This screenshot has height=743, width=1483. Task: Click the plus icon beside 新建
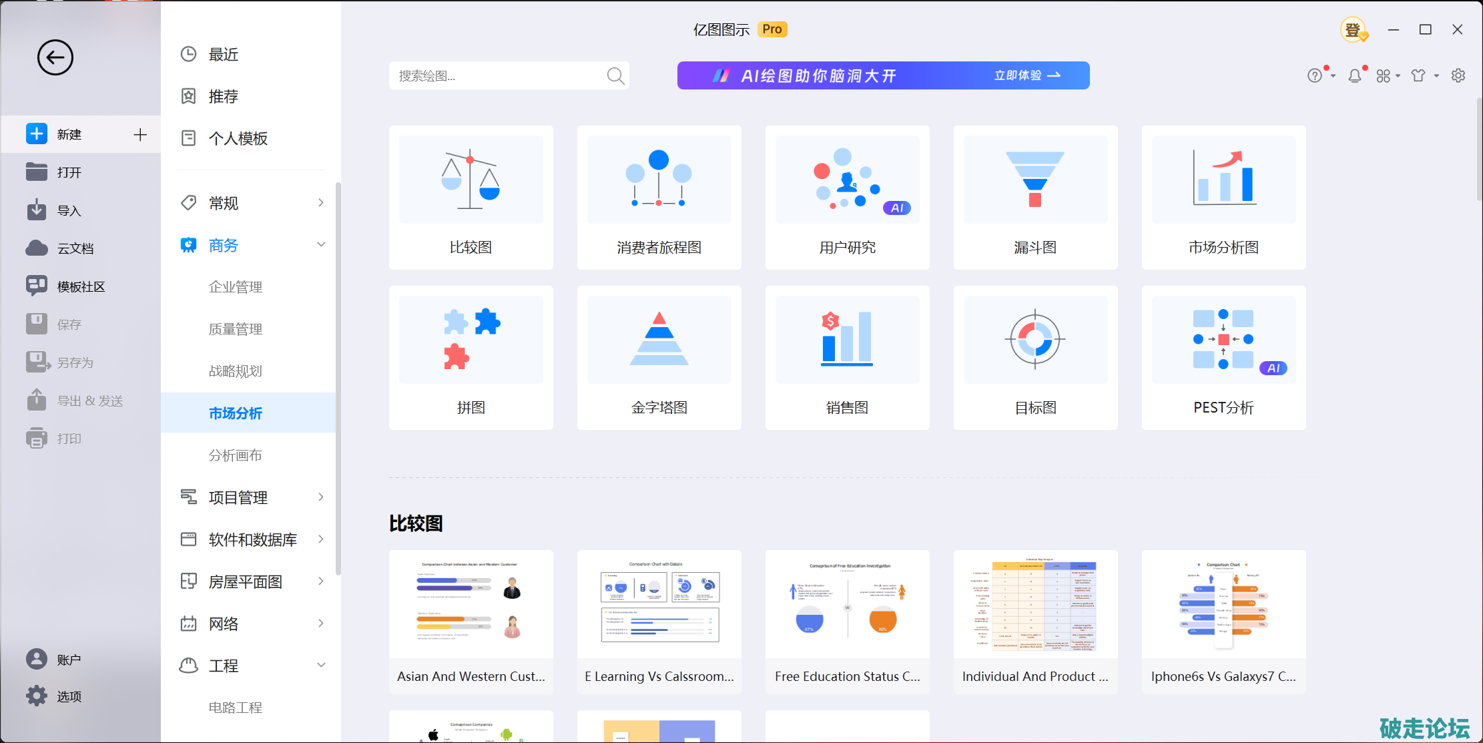click(140, 135)
